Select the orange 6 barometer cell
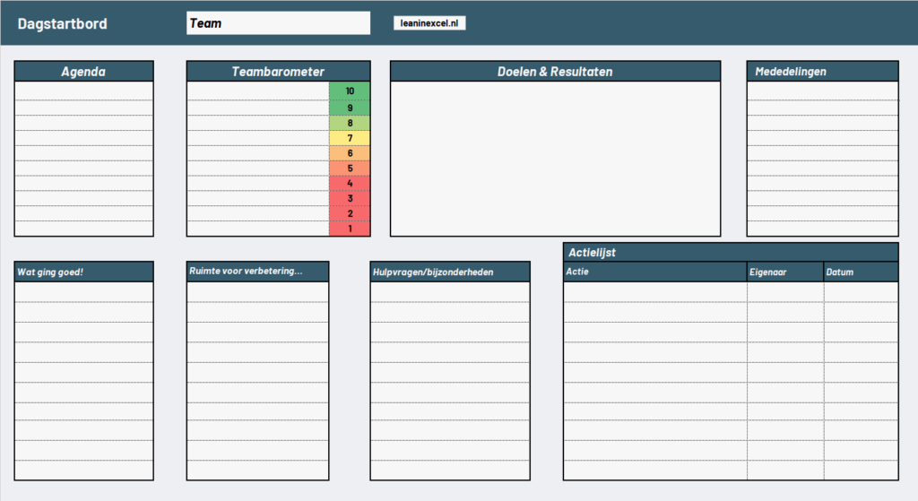The width and height of the screenshot is (918, 501). pyautogui.click(x=350, y=153)
